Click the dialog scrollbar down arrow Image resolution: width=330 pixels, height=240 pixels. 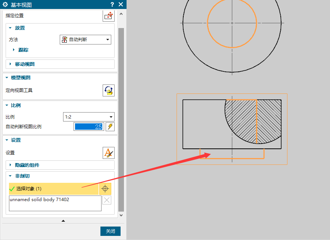coord(121,215)
